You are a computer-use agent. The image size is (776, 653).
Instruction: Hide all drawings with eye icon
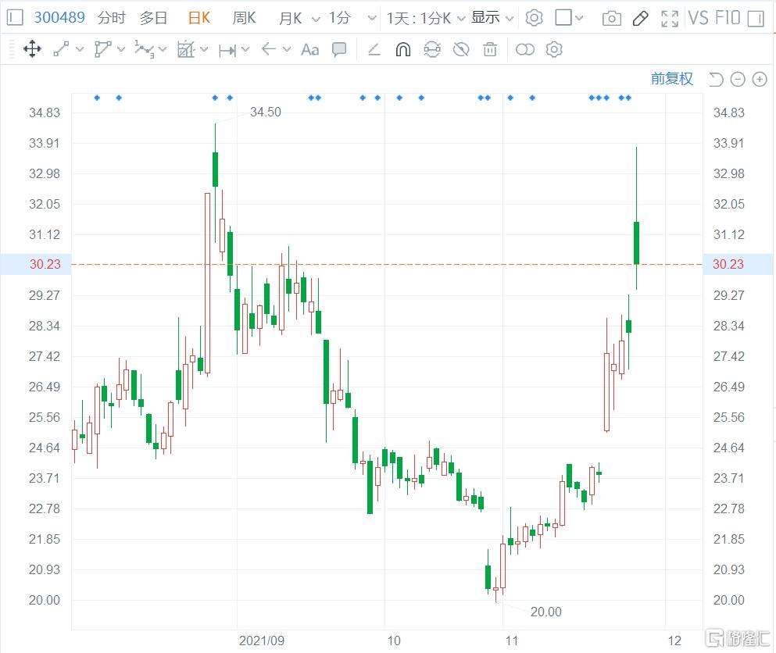461,49
